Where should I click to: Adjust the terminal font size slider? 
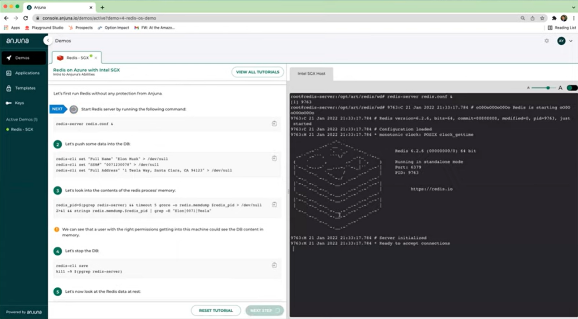pos(548,88)
